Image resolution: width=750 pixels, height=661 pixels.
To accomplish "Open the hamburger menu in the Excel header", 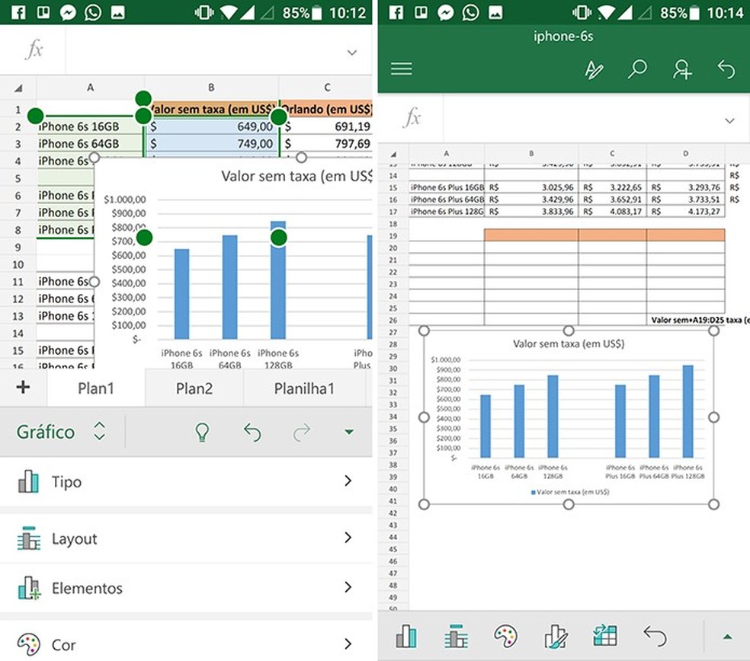I will (402, 68).
